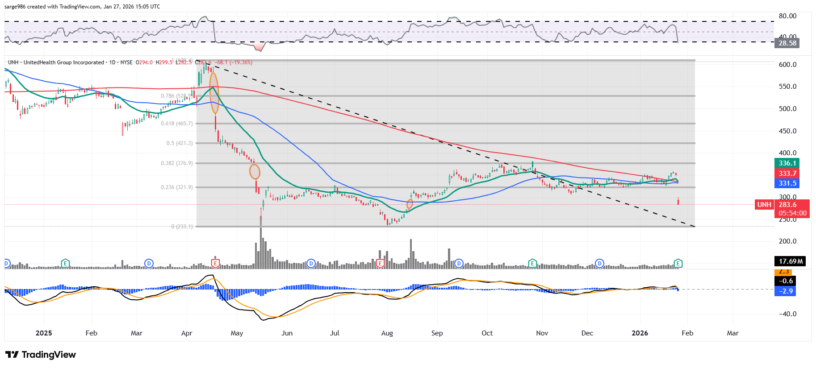This screenshot has height=368, width=816.
Task: Select the 0.618 (465.7) Fibonacci level label
Action: 177,124
